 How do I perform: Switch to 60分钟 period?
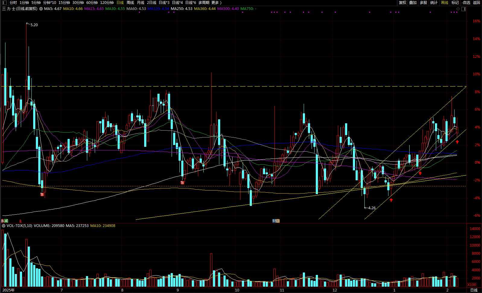click(x=92, y=2)
